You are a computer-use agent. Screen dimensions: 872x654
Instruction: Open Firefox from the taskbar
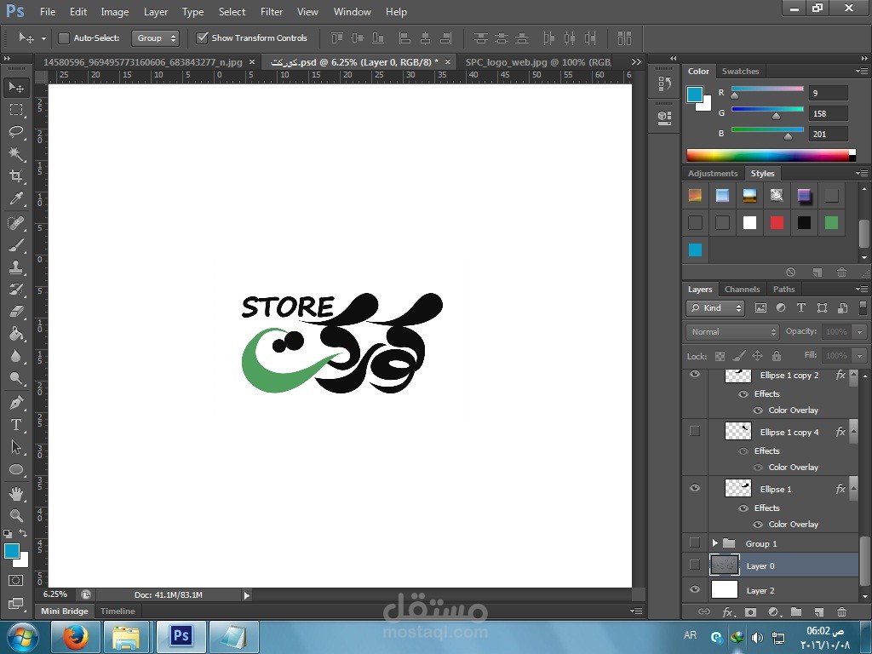(76, 637)
